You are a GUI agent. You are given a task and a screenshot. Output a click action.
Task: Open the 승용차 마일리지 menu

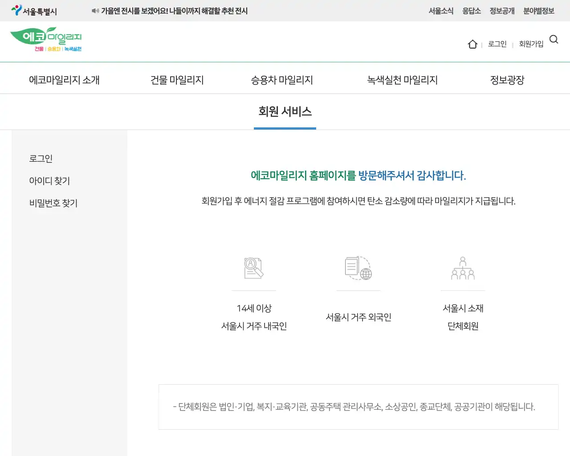click(282, 80)
